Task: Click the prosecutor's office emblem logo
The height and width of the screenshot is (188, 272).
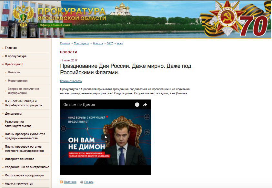Action: point(23,16)
